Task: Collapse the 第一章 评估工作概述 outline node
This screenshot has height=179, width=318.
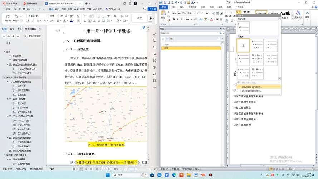Action: point(5,77)
